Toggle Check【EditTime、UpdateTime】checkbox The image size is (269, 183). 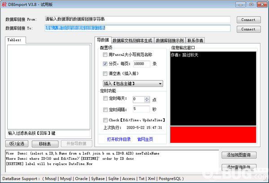[x=105, y=120]
